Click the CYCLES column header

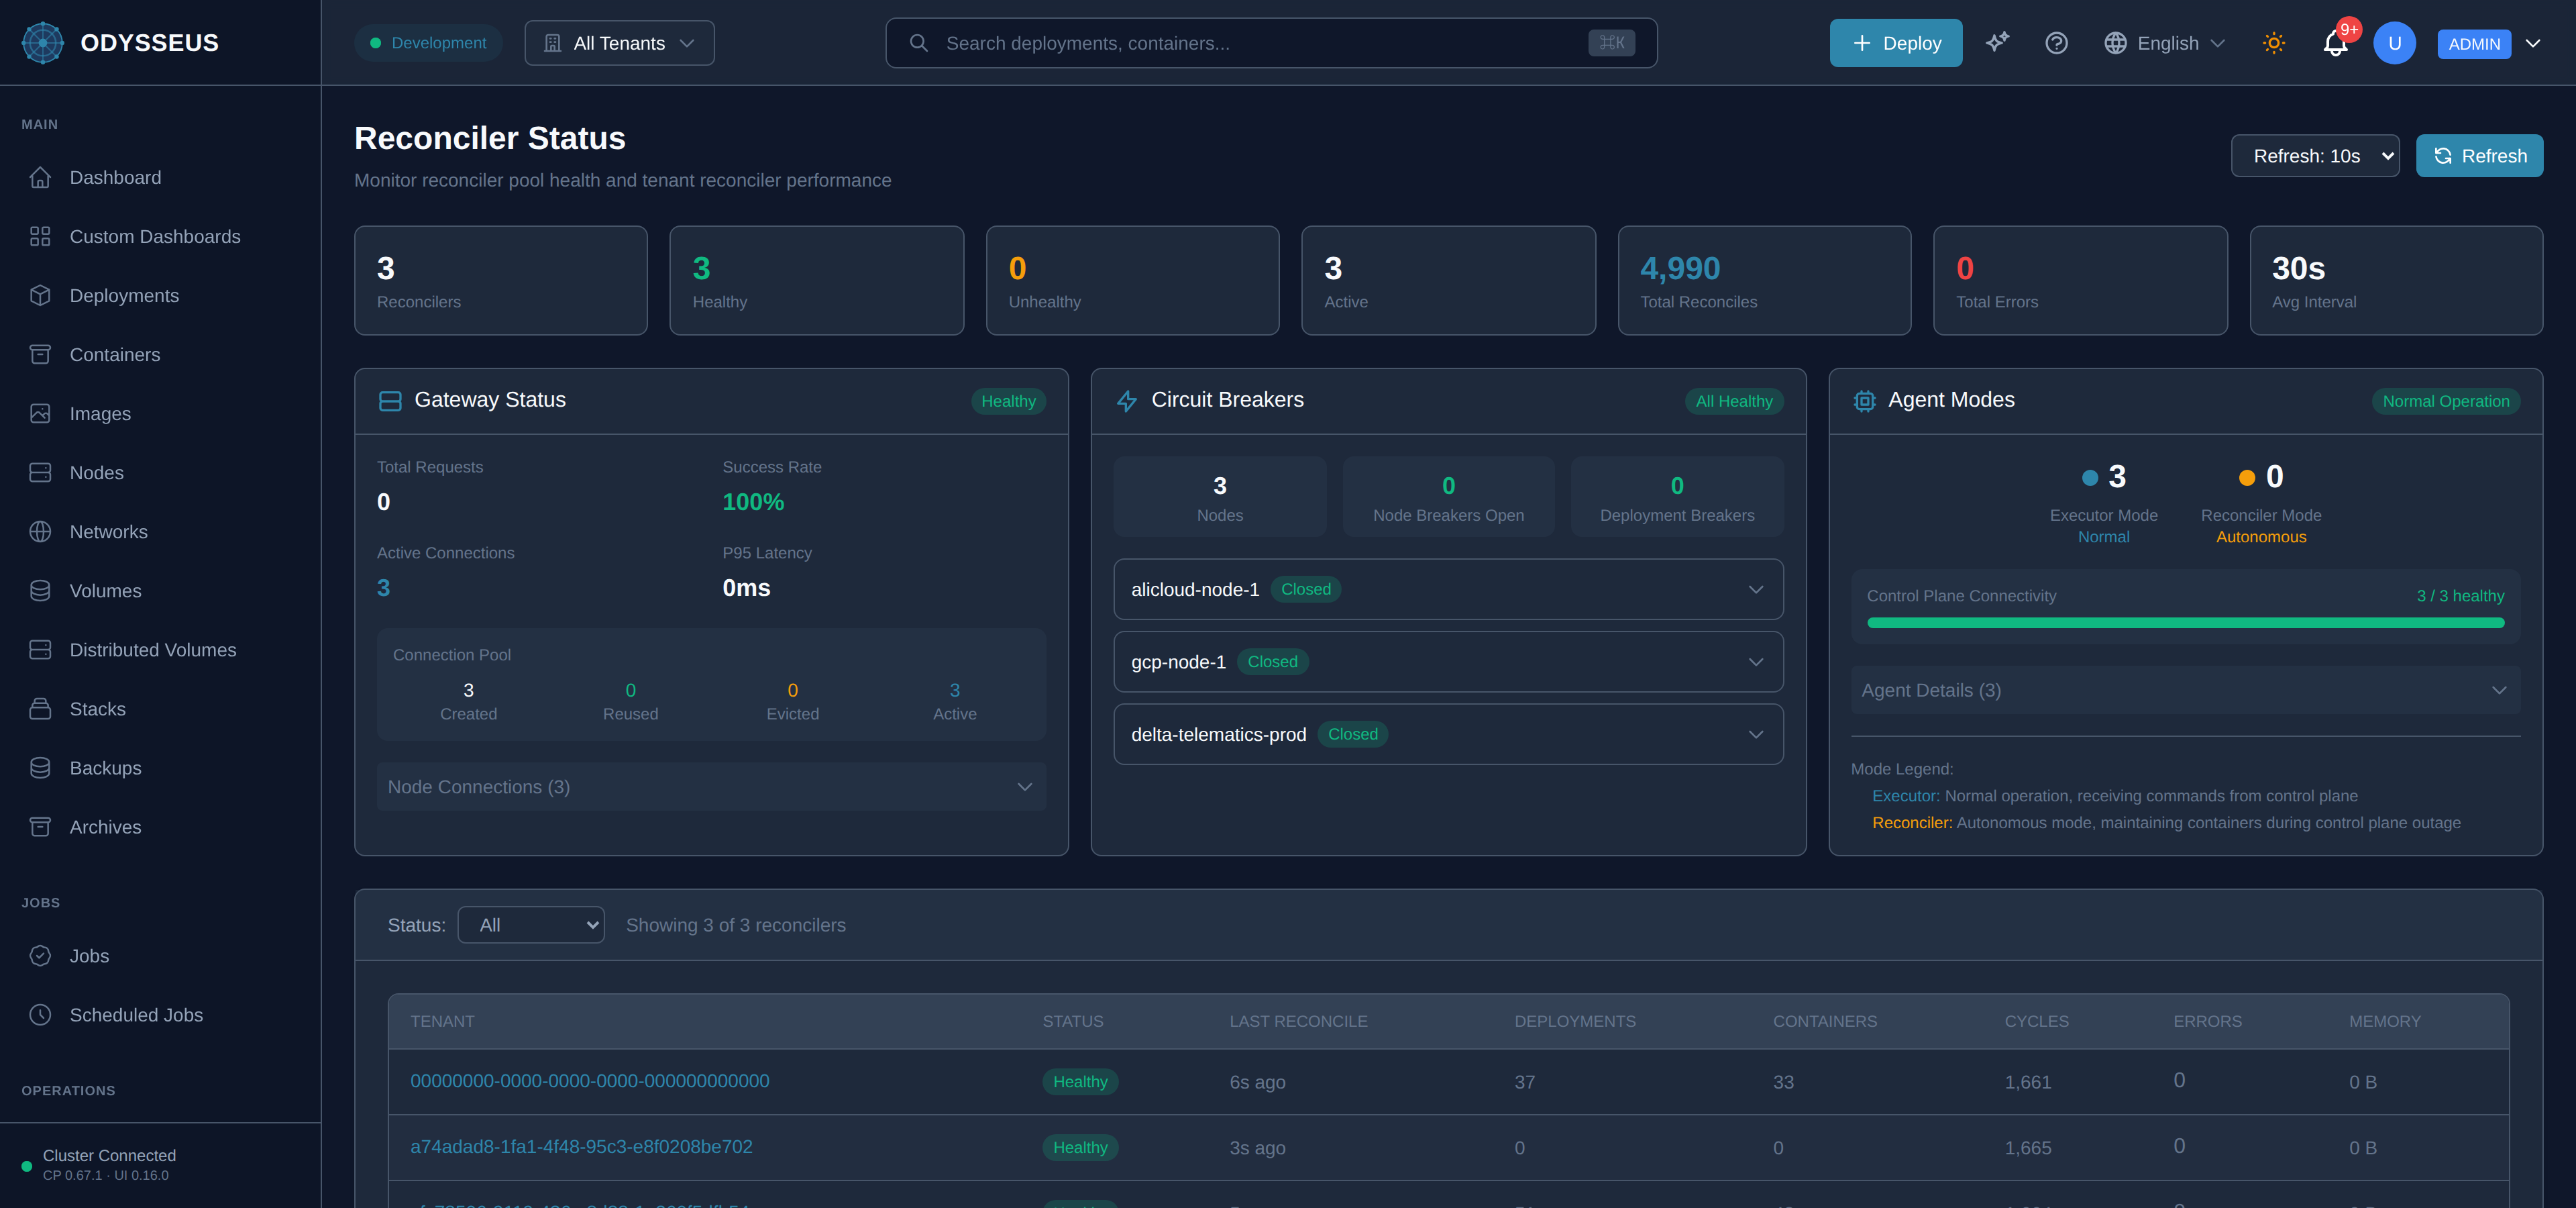click(2036, 1021)
